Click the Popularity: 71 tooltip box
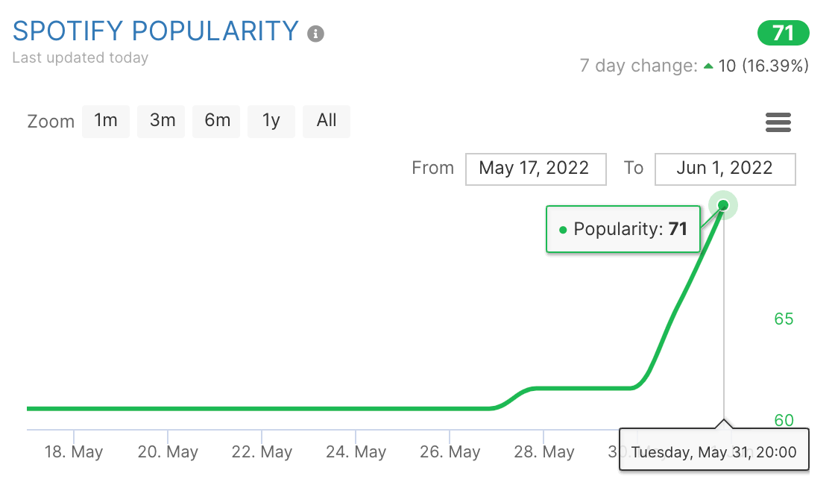Image resolution: width=835 pixels, height=488 pixels. pyautogui.click(x=623, y=229)
